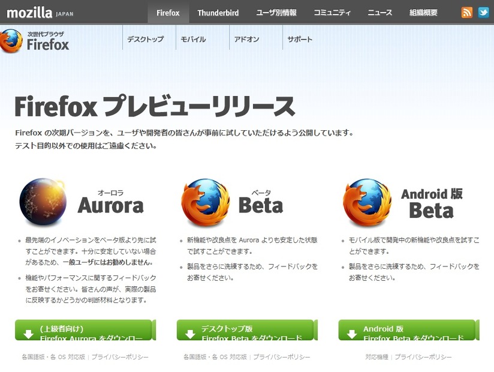Go to the アドオン section
Screen dimensions: 494x372
(x=246, y=40)
